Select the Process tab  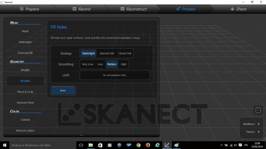(186, 9)
